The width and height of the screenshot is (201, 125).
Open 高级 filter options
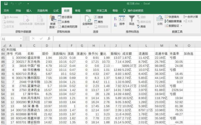(141, 27)
